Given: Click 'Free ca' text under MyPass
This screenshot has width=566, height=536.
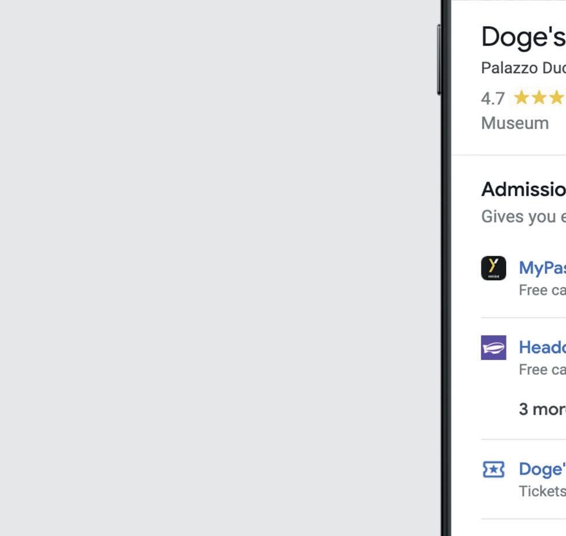Looking at the screenshot, I should (x=542, y=291).
